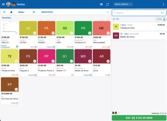Viewport: 167px width, 121px height.
Task: Expand chevron on the Mensualidad product tile
Action: coord(108,33)
